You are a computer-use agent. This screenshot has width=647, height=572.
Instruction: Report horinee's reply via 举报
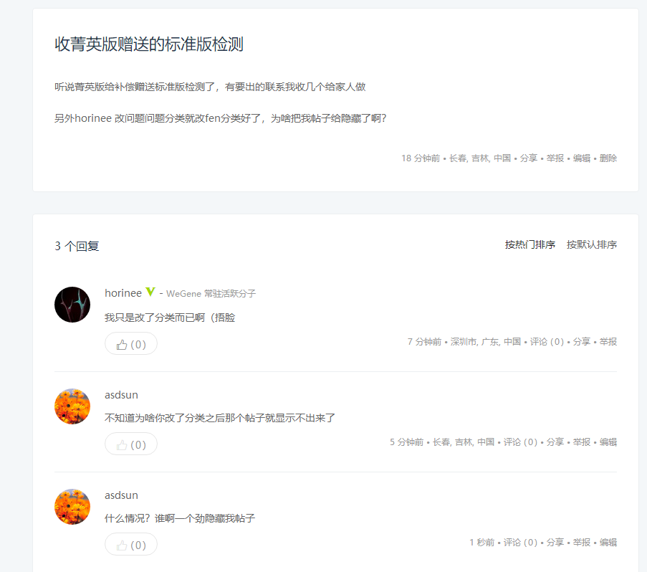(x=608, y=342)
